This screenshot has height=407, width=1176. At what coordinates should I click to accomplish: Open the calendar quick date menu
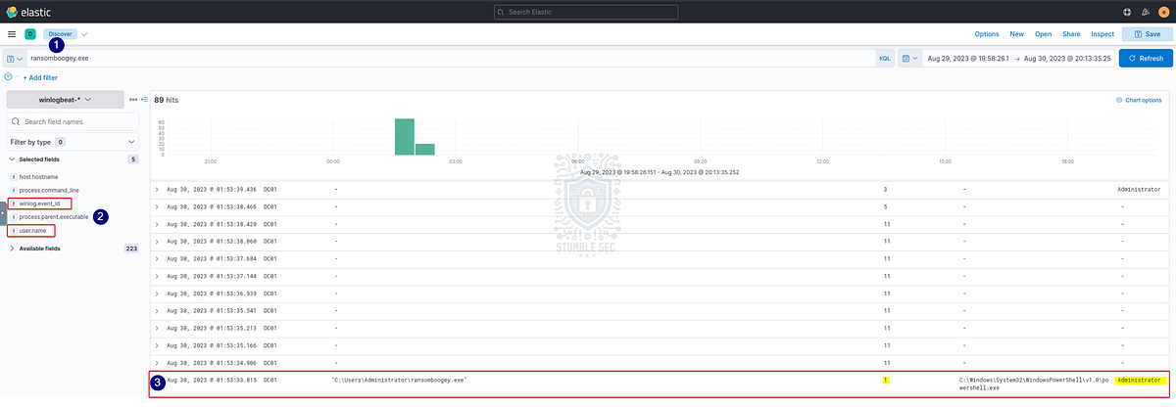click(909, 59)
